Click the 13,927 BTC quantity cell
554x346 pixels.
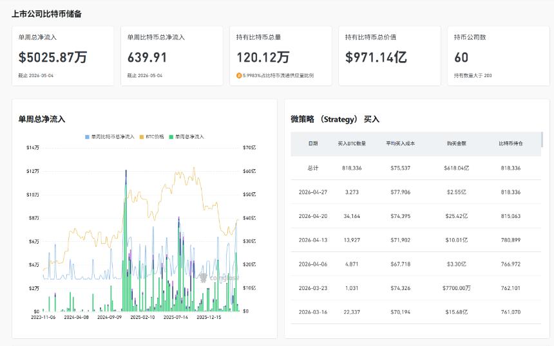[352, 240]
